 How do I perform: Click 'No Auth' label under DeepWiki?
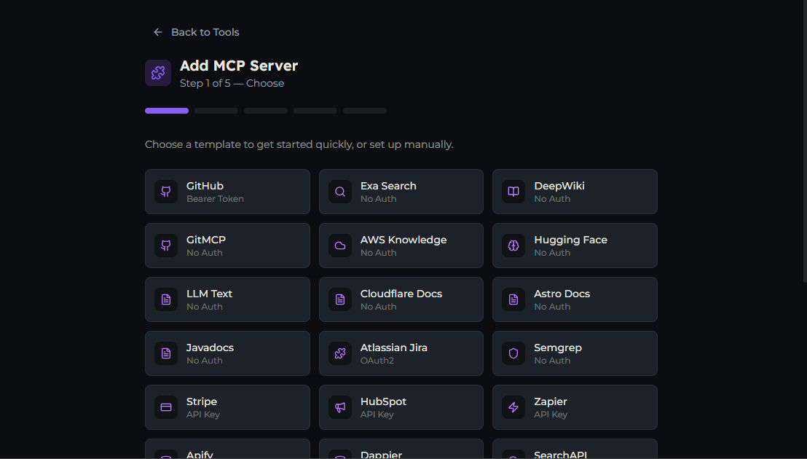[552, 199]
